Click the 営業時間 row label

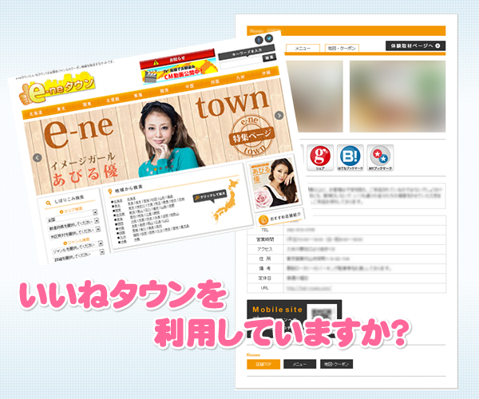click(x=265, y=239)
